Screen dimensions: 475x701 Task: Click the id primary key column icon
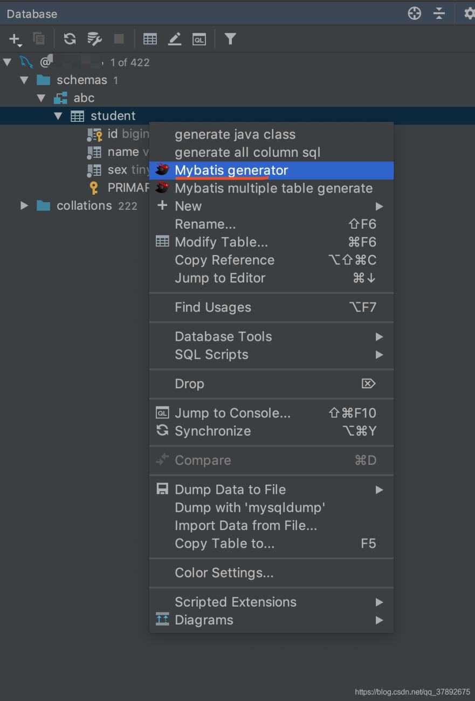[94, 134]
